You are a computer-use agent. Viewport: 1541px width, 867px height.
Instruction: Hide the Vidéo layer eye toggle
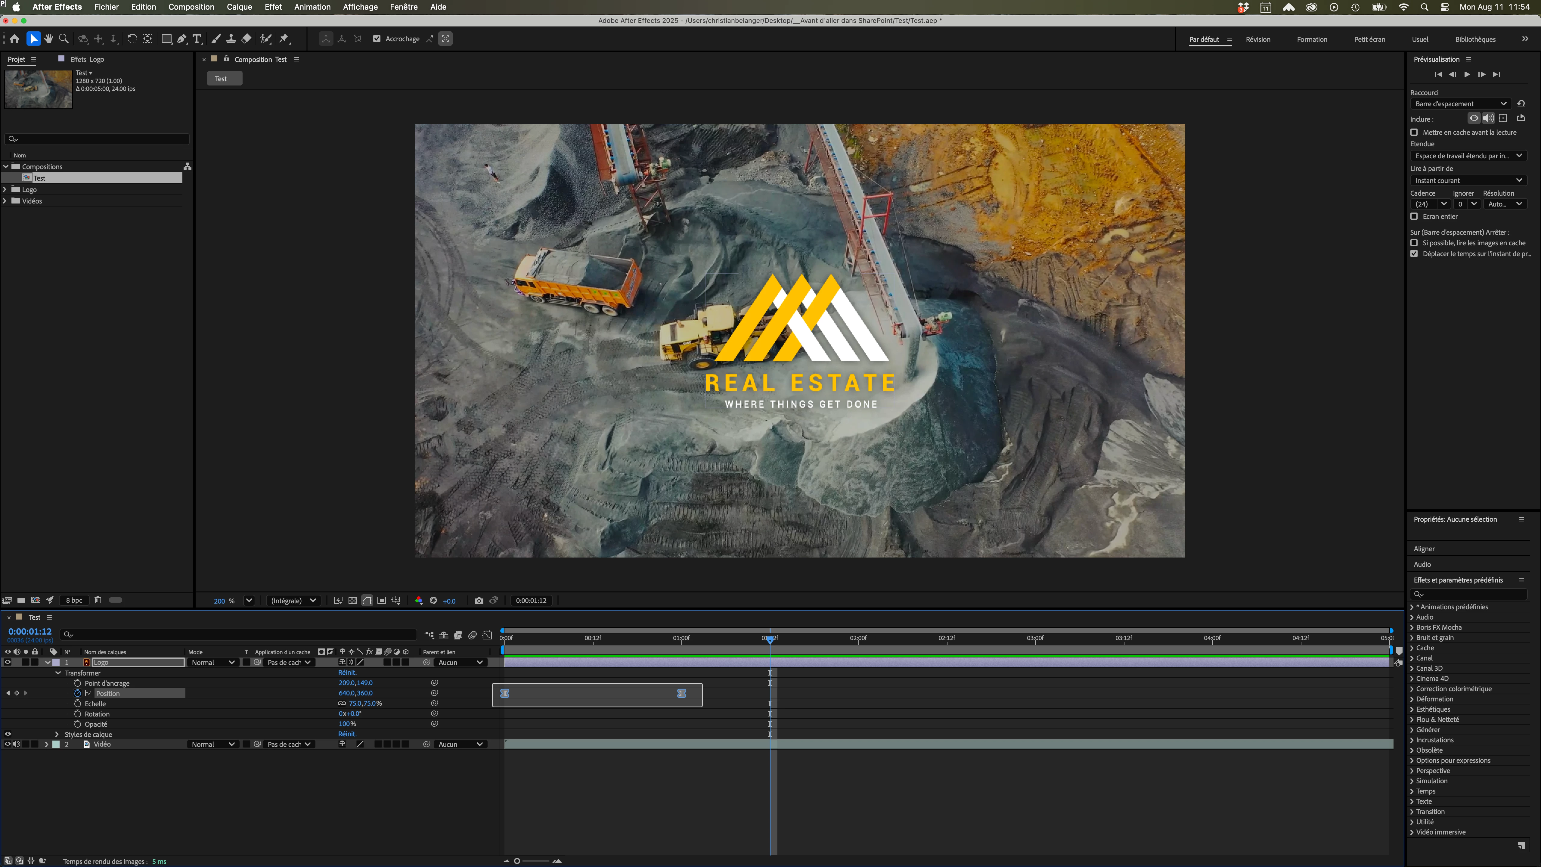point(8,744)
